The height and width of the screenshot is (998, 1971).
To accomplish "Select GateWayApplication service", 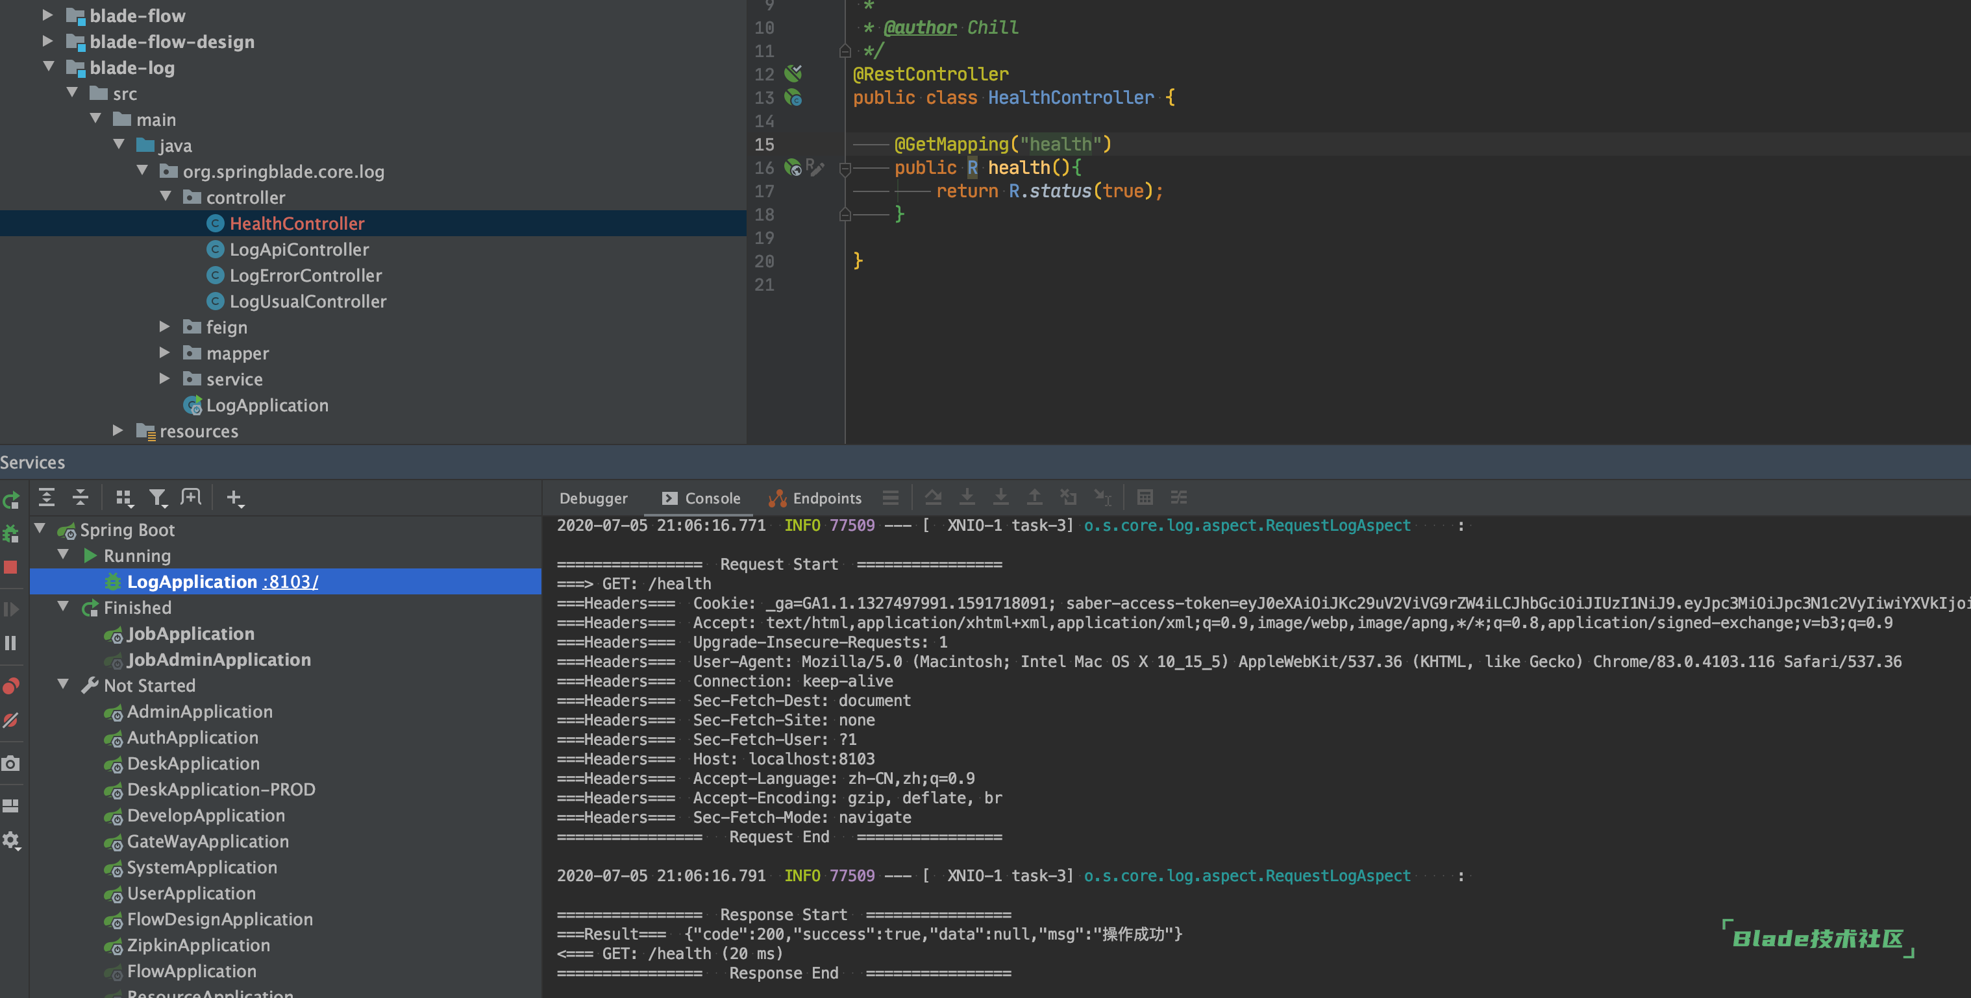I will pos(208,842).
